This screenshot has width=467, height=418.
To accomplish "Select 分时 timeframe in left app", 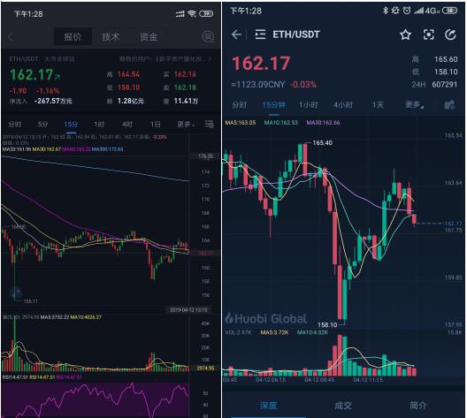I will pos(14,124).
